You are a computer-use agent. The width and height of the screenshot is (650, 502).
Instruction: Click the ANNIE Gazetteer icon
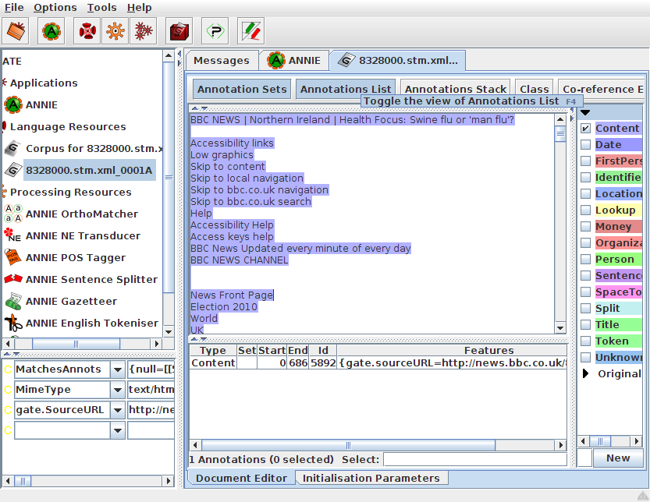coord(13,301)
